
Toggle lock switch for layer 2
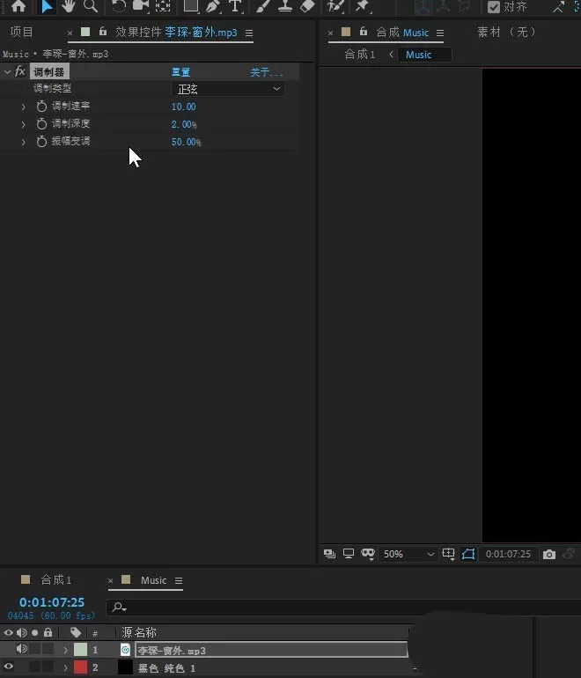(48, 667)
